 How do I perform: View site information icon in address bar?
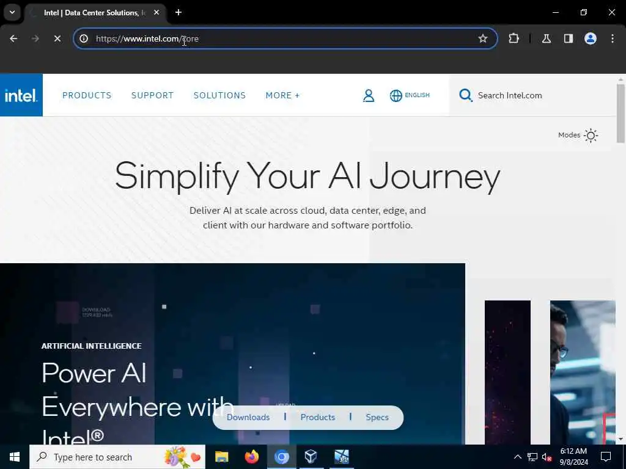(x=83, y=38)
